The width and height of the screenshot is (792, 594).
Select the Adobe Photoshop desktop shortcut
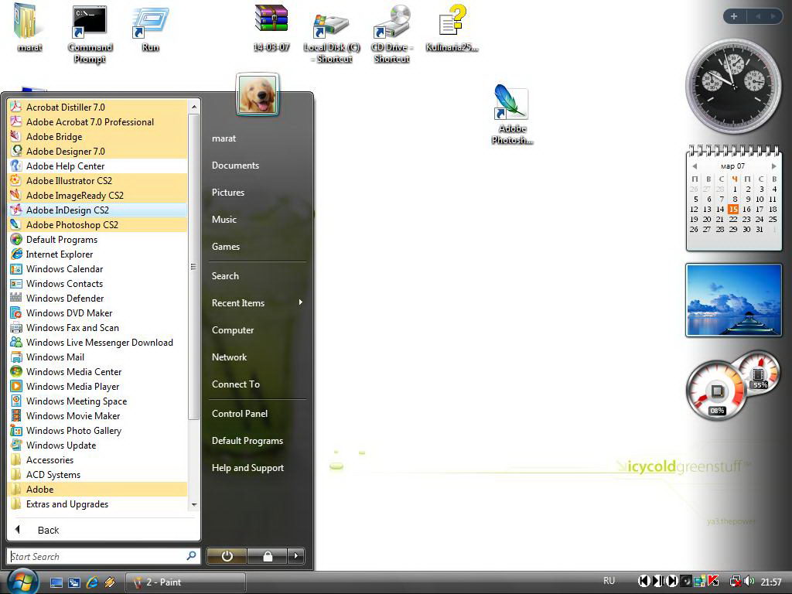click(512, 114)
